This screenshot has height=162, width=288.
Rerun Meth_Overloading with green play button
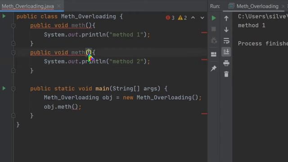213,18
